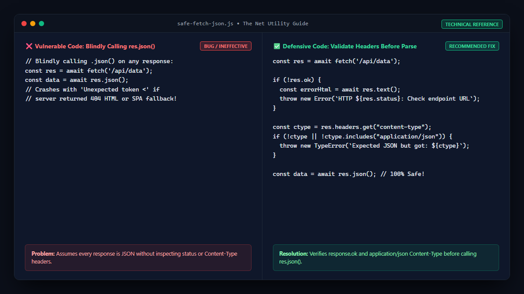Click line ending with '// 100% Safe!'
The width and height of the screenshot is (524, 294).
pyautogui.click(x=348, y=174)
